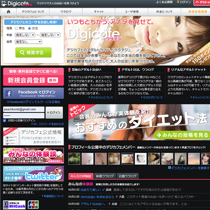Click デジカフェ公式情報 banner
210x210 pixels.
34,136
